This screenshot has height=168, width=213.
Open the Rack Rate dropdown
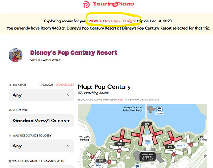point(41,95)
